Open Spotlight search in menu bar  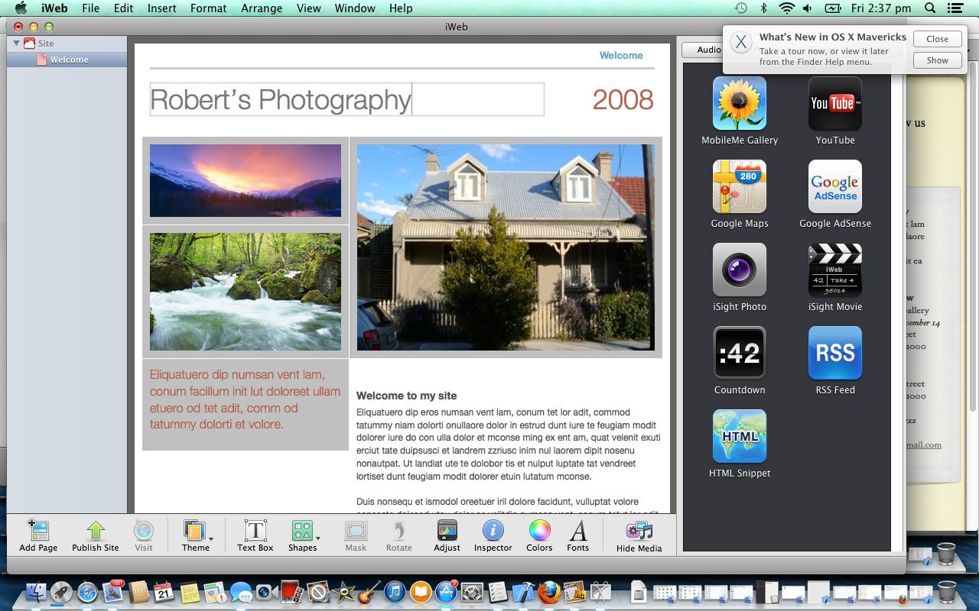coord(930,8)
